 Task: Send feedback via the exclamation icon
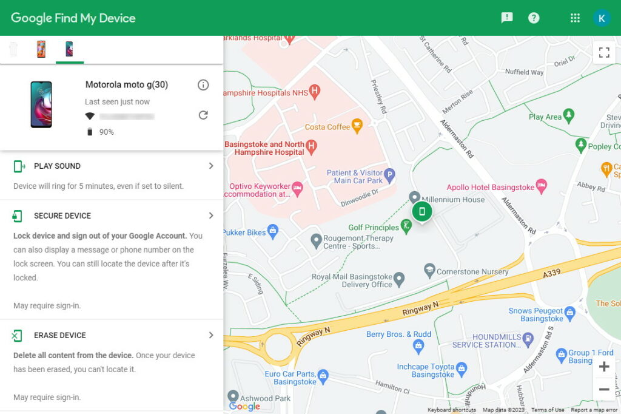pos(506,18)
